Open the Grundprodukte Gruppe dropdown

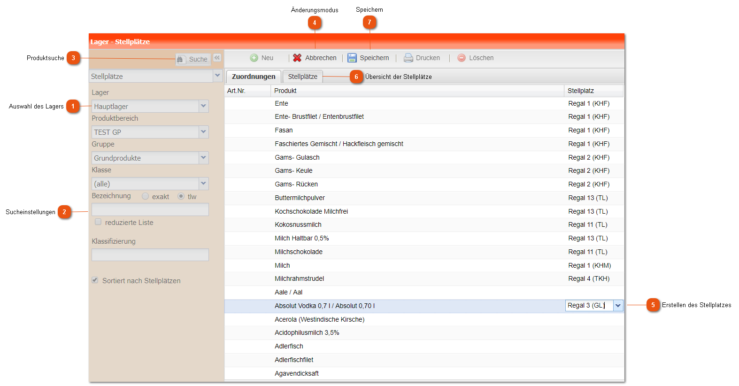(203, 158)
